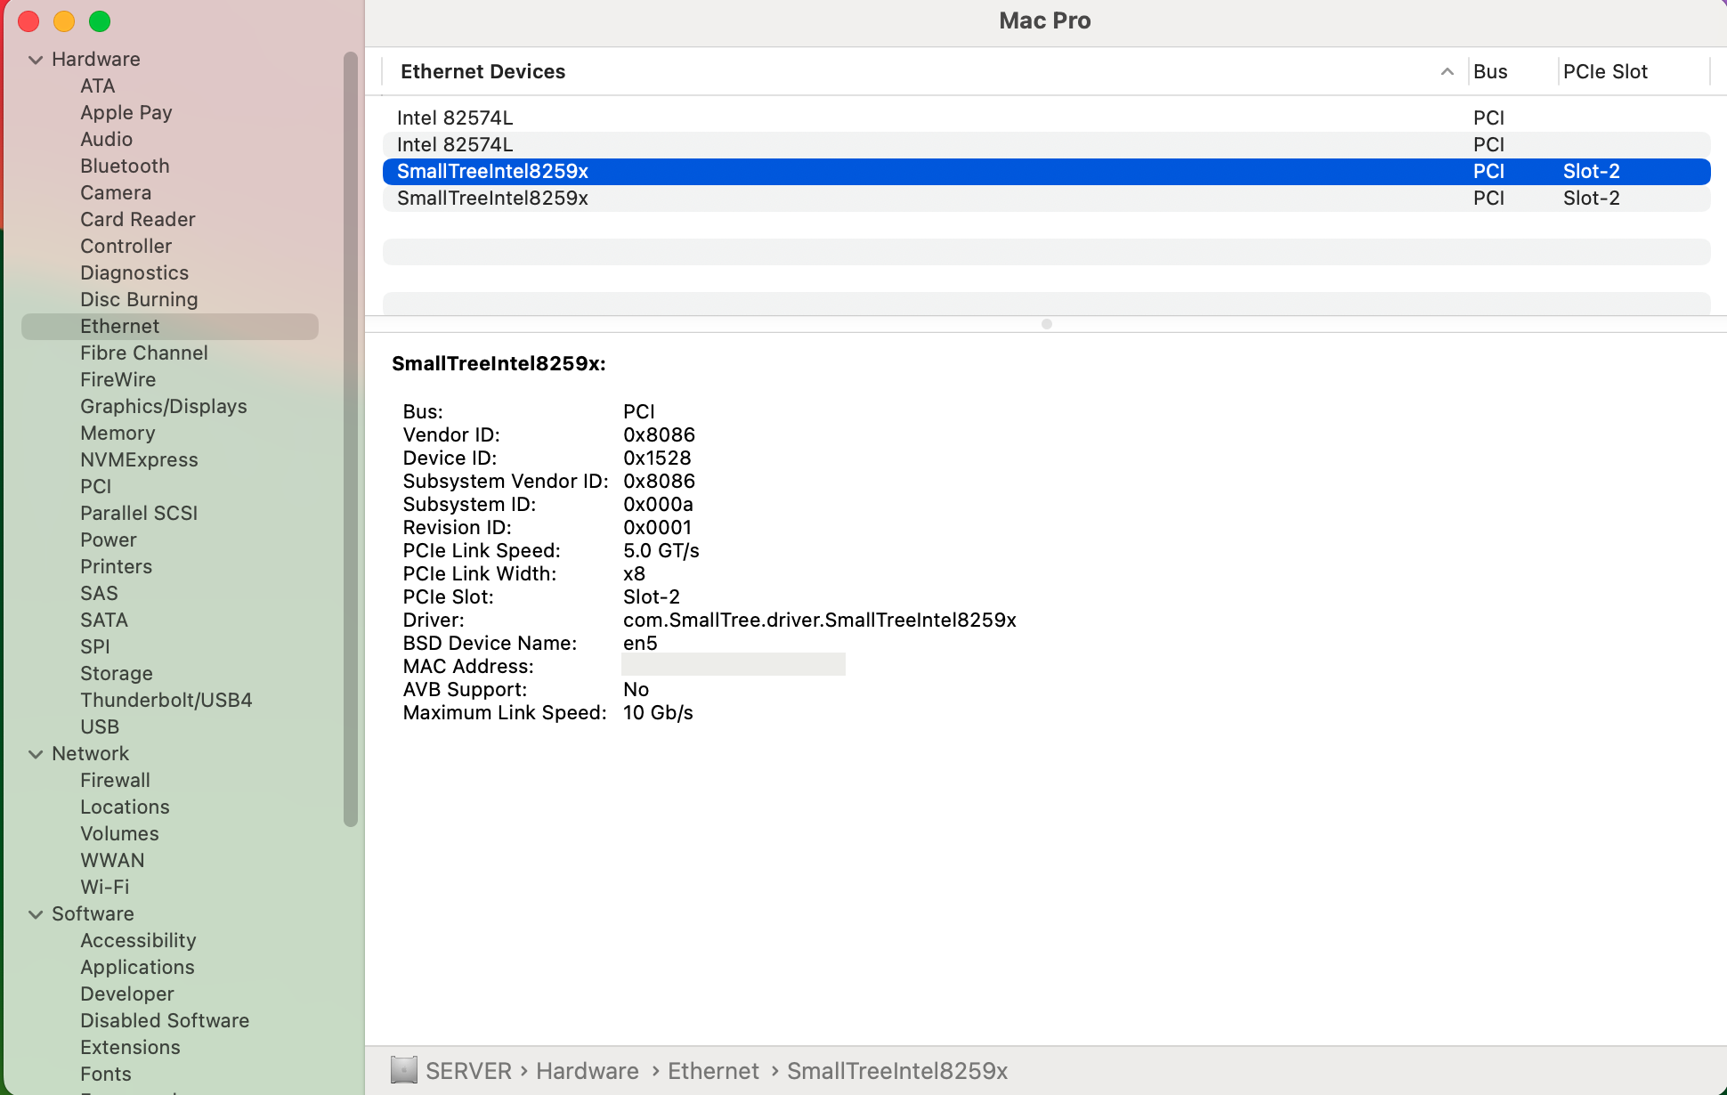Open the Wi-Fi network section
The width and height of the screenshot is (1727, 1095).
tap(105, 888)
